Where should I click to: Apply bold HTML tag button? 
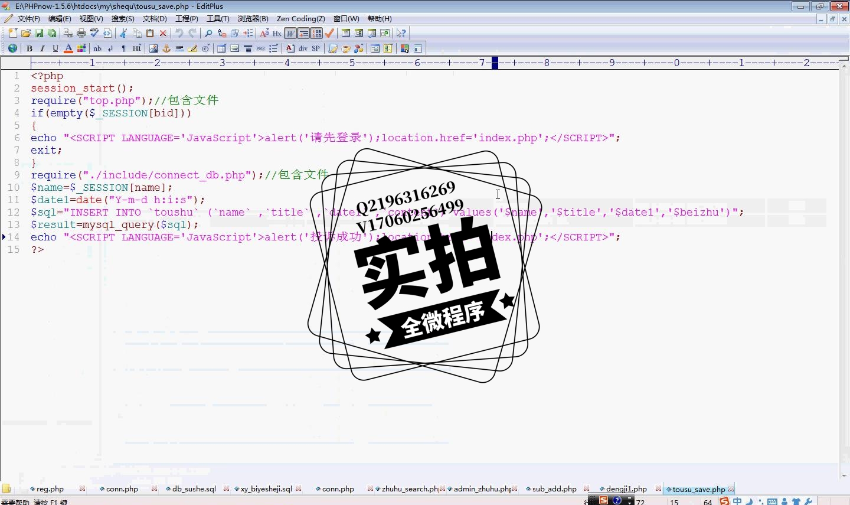(29, 48)
